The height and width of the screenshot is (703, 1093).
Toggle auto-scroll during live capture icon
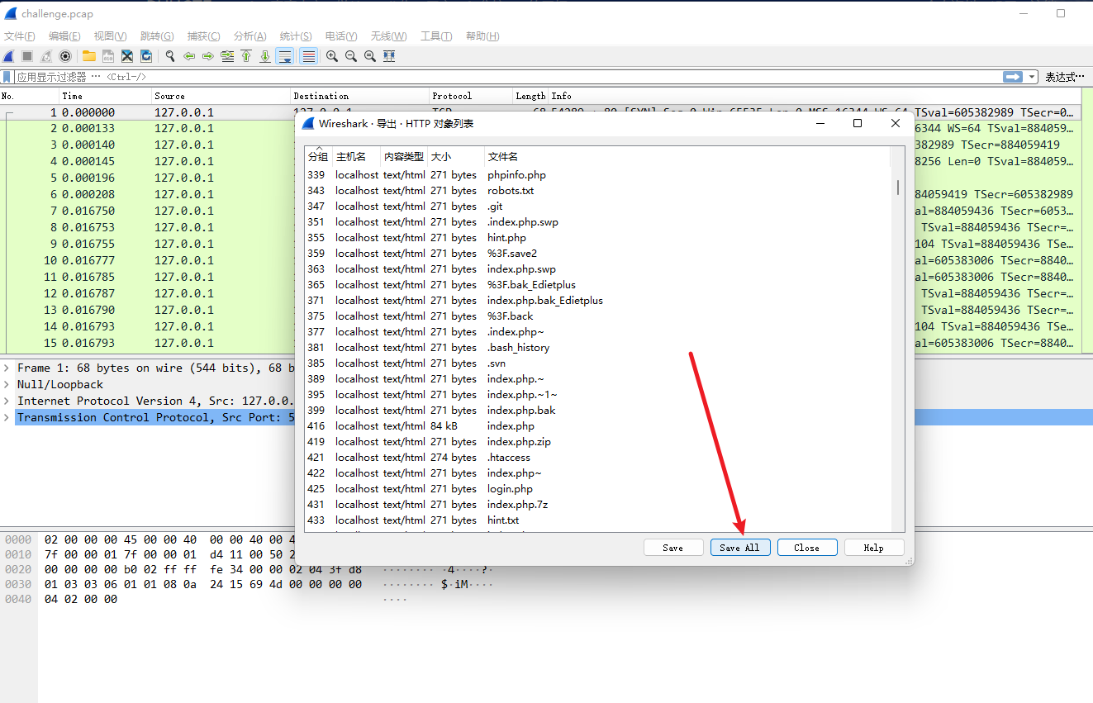285,56
